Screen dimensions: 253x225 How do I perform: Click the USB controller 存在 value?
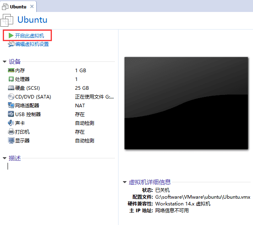[x=80, y=114]
